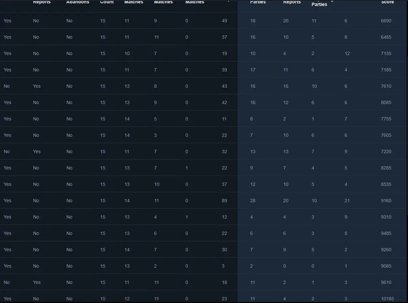Select the 23 cell in the 10185 row
This screenshot has height=303, width=408.
pos(224,299)
